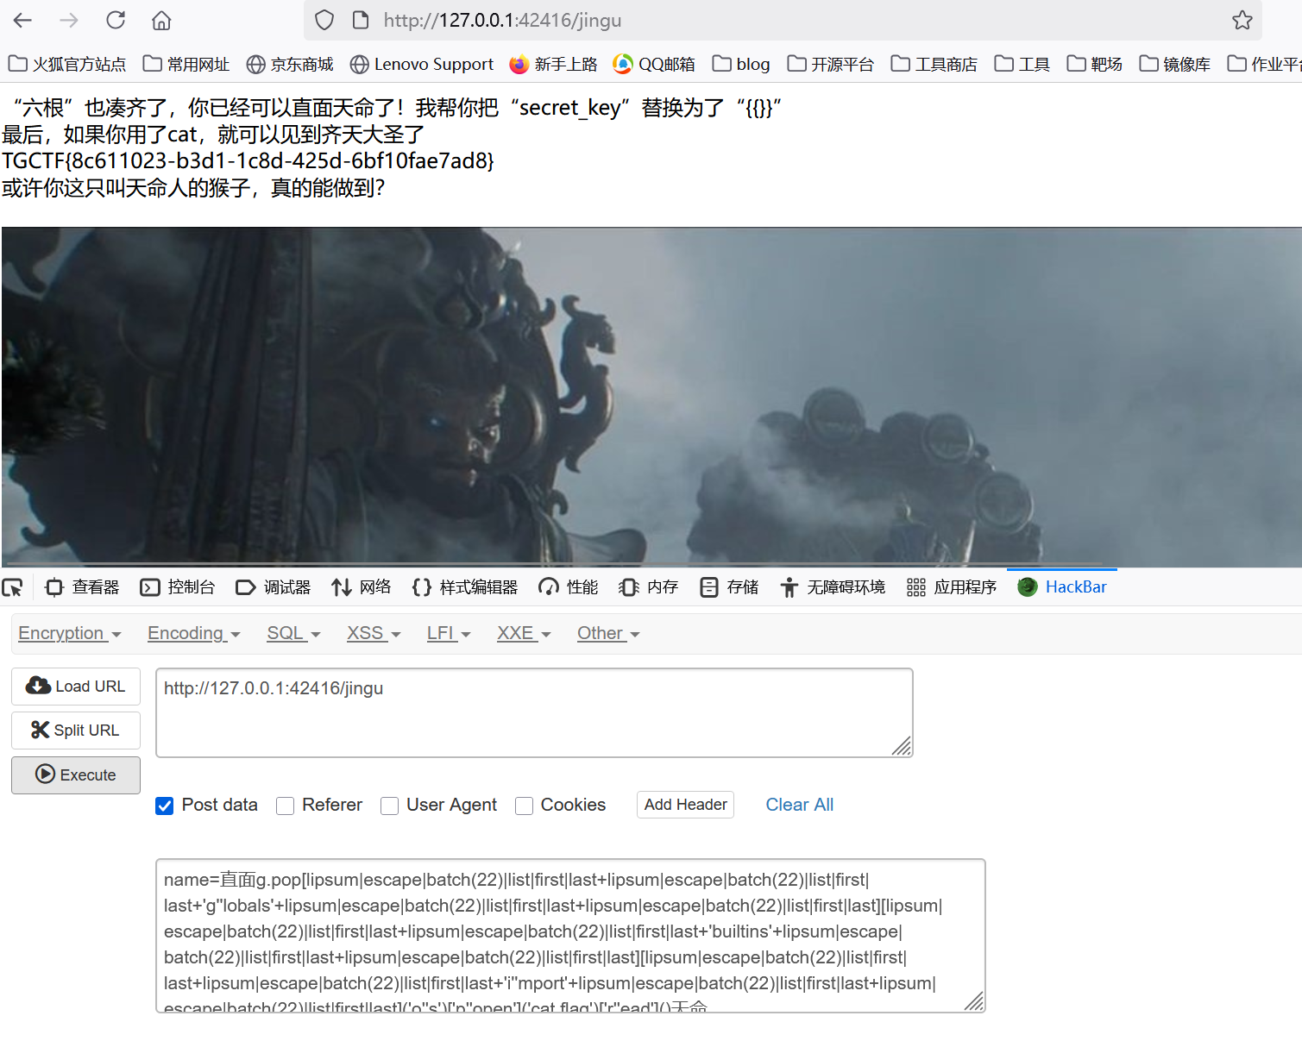Click the Load URL button

coord(76,687)
